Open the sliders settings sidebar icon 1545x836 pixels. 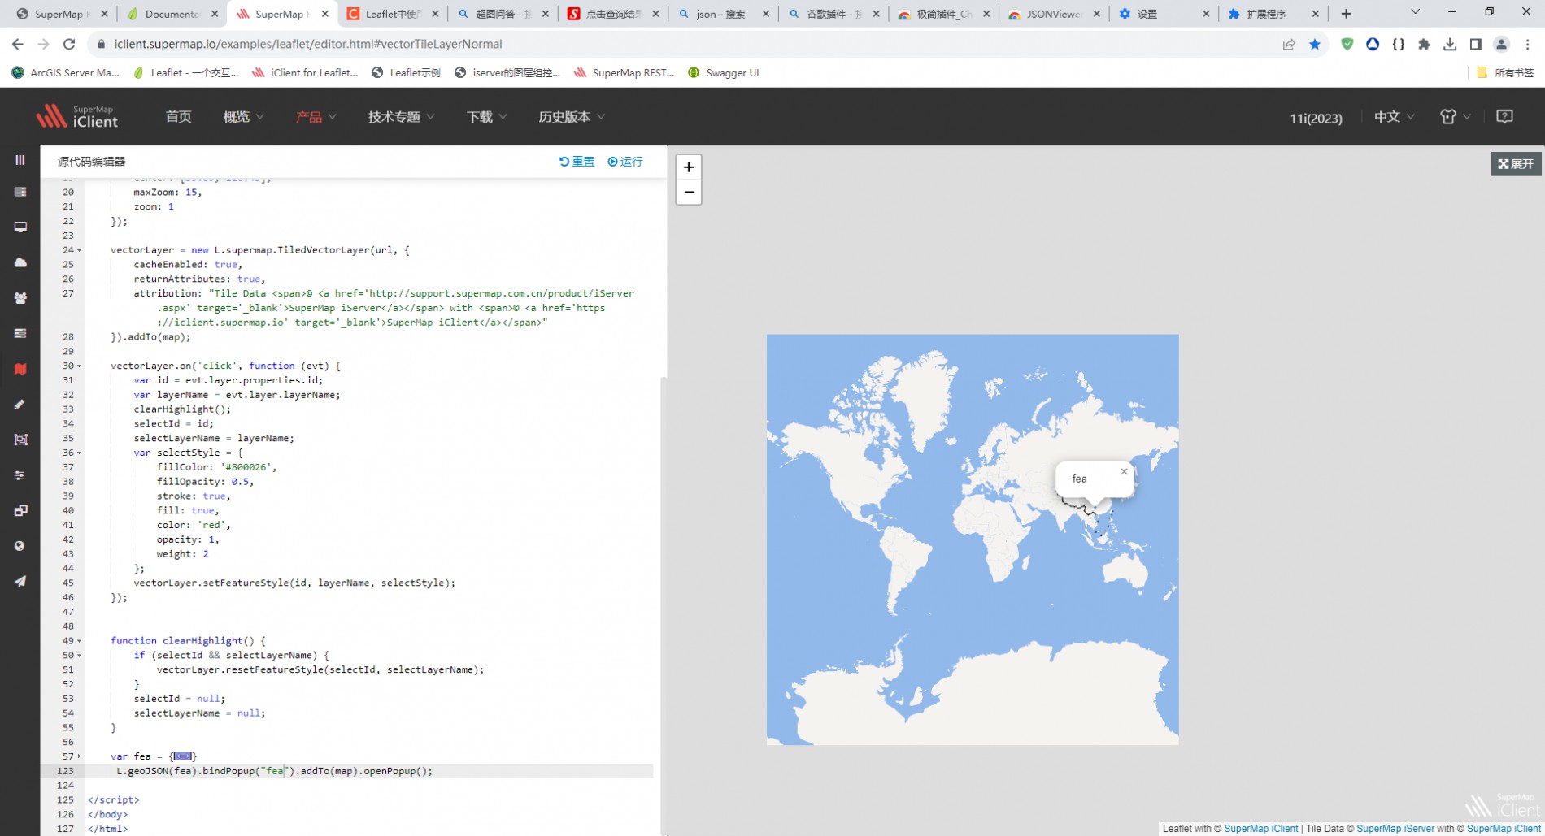click(x=20, y=475)
